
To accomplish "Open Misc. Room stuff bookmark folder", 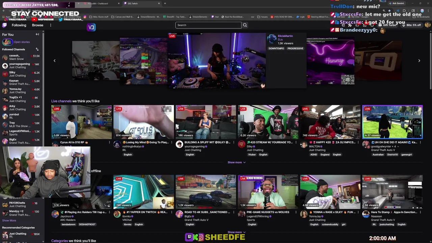I will point(99,17).
